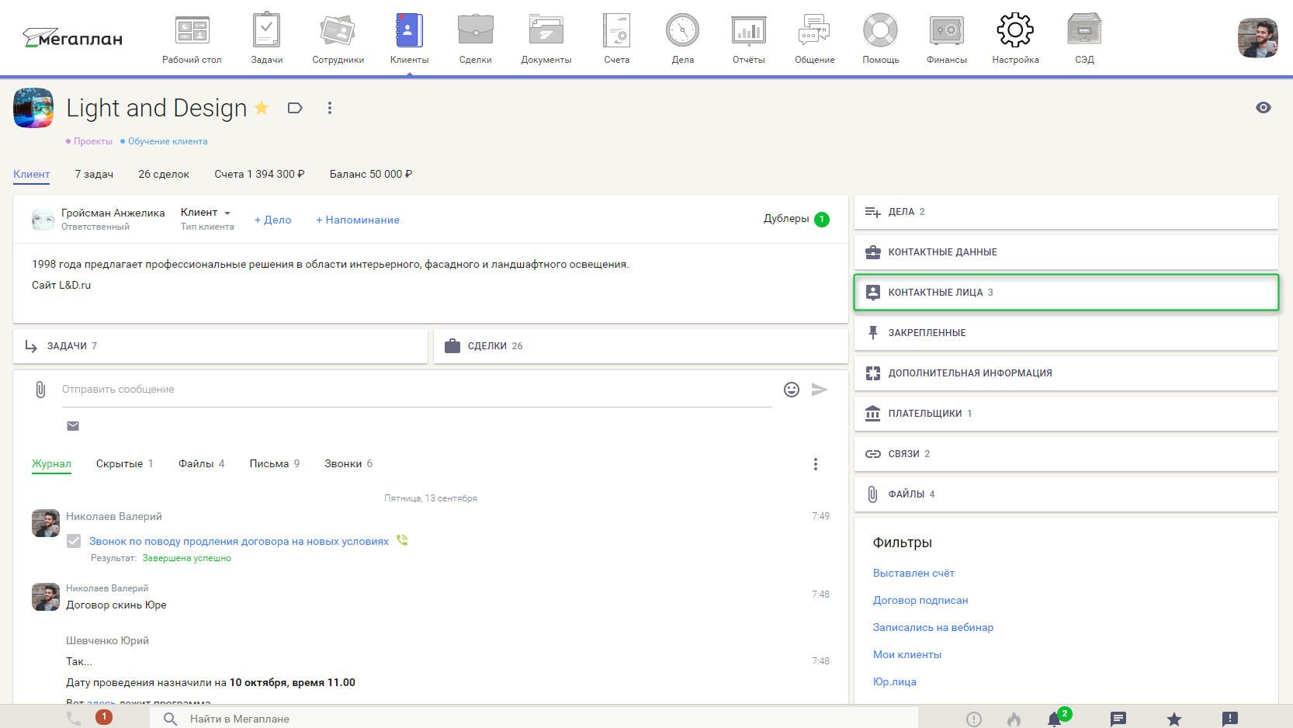Click + Дело link

click(273, 220)
